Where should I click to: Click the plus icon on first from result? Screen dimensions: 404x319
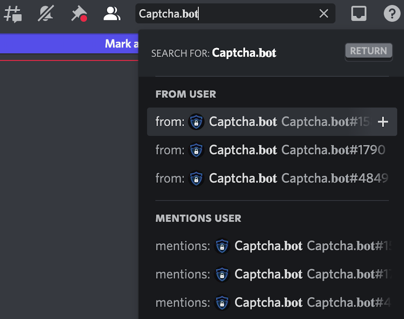382,122
